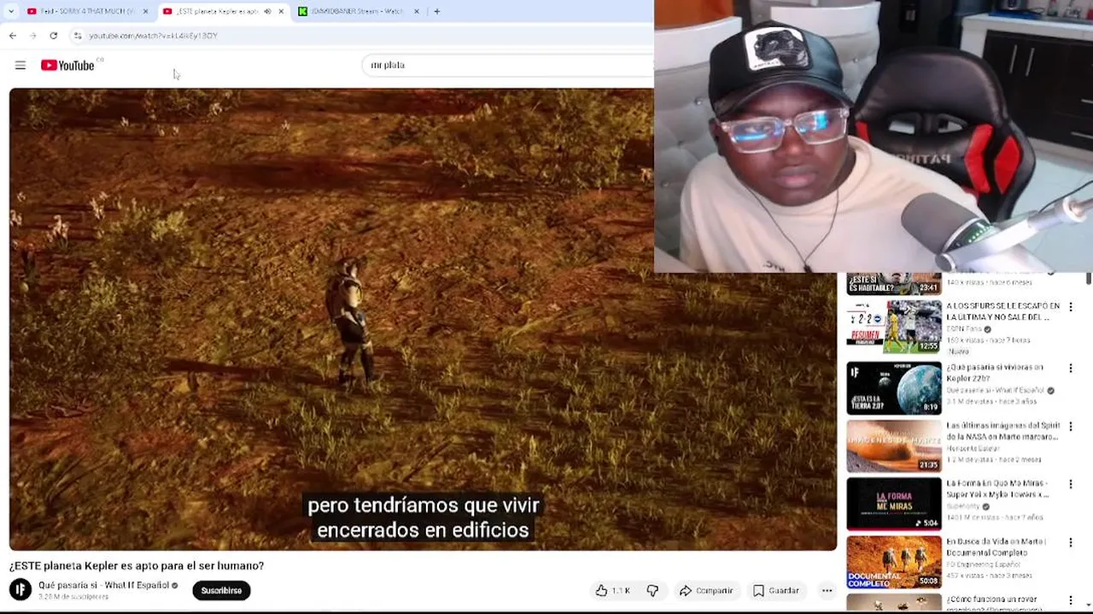Open the What If Español channel avatar

tap(20, 589)
